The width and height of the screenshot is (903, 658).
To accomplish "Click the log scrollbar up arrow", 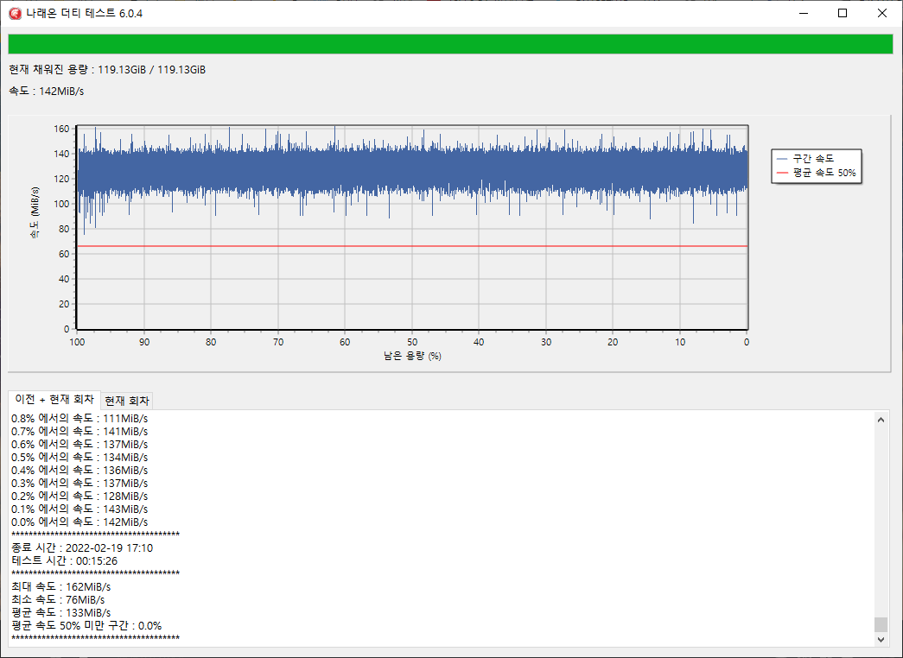I will click(x=881, y=420).
